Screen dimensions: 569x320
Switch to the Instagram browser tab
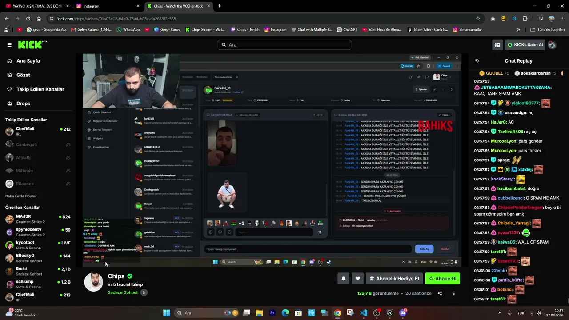click(x=108, y=6)
